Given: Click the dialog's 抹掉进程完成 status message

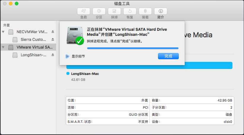Looking at the screenshot, I should pyautogui.click(x=115, y=41).
